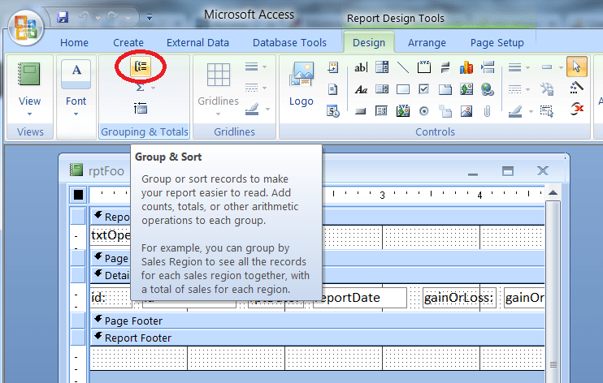The width and height of the screenshot is (603, 383).
Task: Select the Toggle Button control
Action: point(445,67)
